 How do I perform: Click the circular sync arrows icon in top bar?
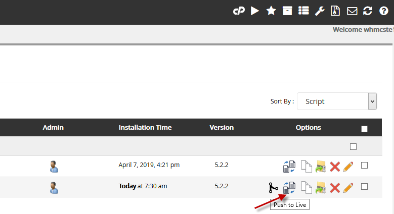(x=367, y=11)
